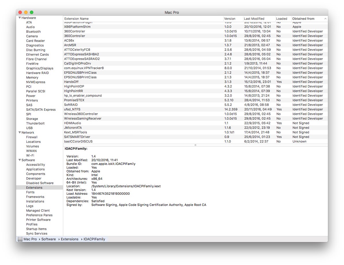The height and width of the screenshot is (265, 344).
Task: Click Extensions in the path bar
Action: 70,239
